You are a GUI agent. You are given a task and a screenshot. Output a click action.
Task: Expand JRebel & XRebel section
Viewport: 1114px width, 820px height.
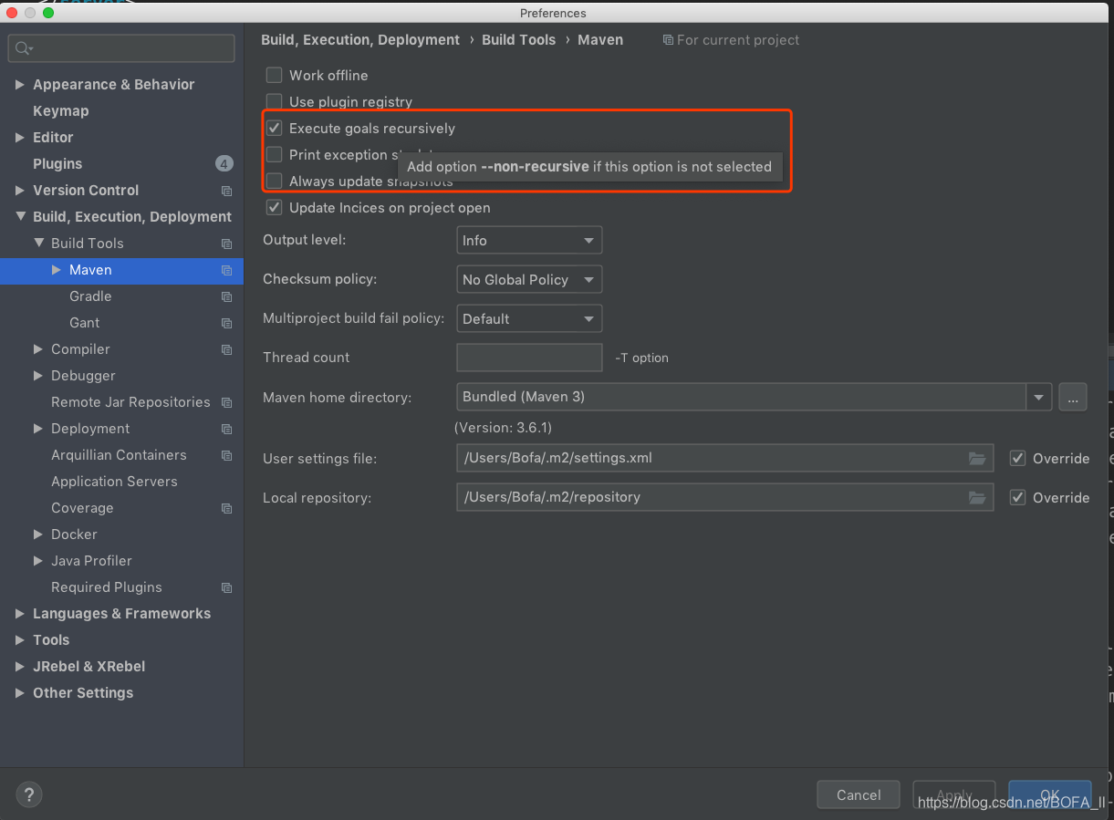(20, 667)
